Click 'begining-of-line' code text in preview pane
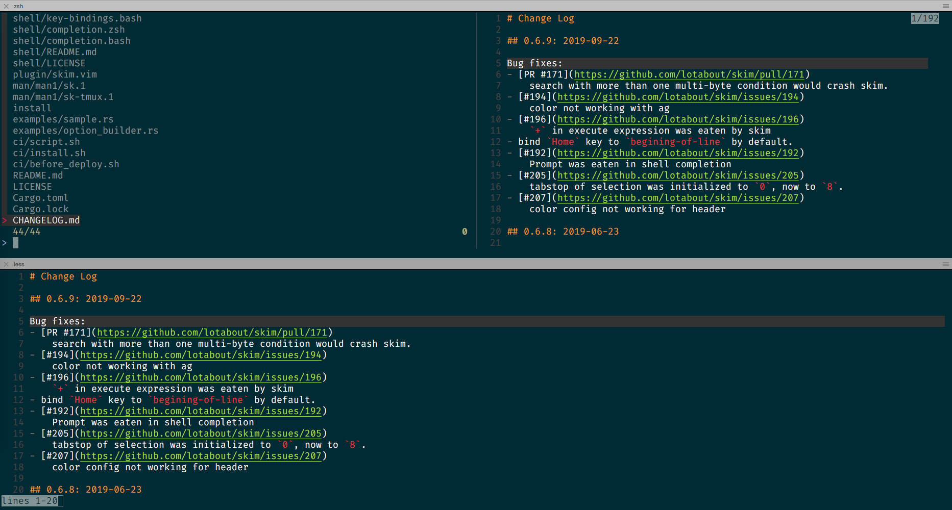 [675, 142]
